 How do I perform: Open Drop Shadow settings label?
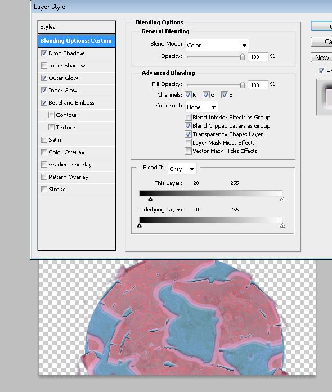pos(66,53)
